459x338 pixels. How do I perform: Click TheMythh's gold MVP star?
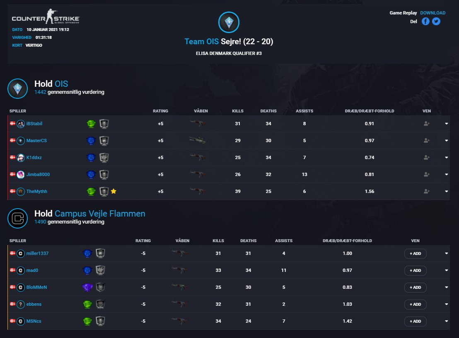(114, 191)
